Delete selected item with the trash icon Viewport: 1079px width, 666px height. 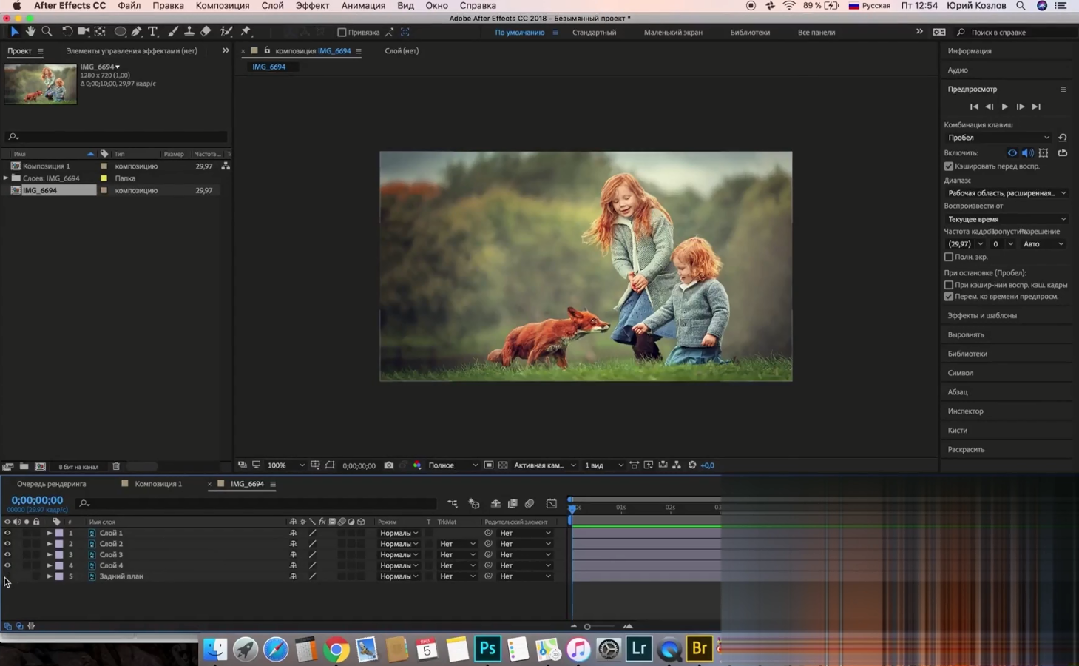coord(116,466)
